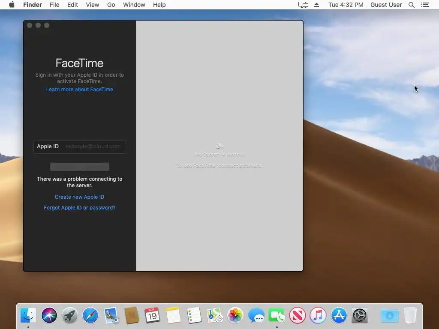Viewport: 439px width, 329px height.
Task: Open the Edit menu
Action: point(72,5)
